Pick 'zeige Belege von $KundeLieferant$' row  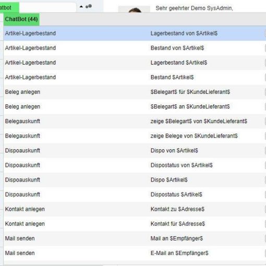click(x=135, y=136)
